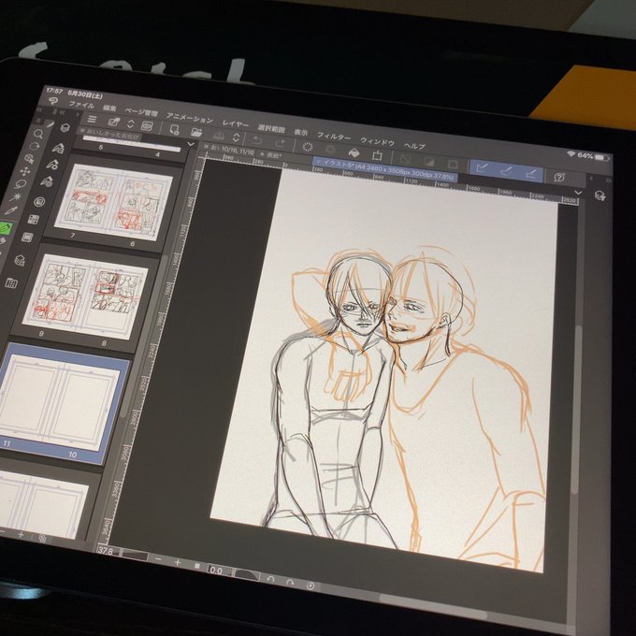Toggle the first Snap to ruler button

click(482, 167)
